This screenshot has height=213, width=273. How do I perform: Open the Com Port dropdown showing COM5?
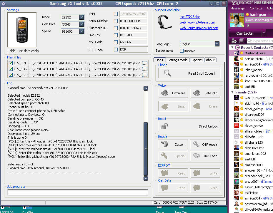click(81, 24)
